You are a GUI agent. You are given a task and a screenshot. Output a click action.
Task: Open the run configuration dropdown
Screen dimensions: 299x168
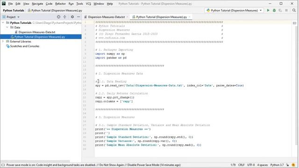click(x=234, y=10)
